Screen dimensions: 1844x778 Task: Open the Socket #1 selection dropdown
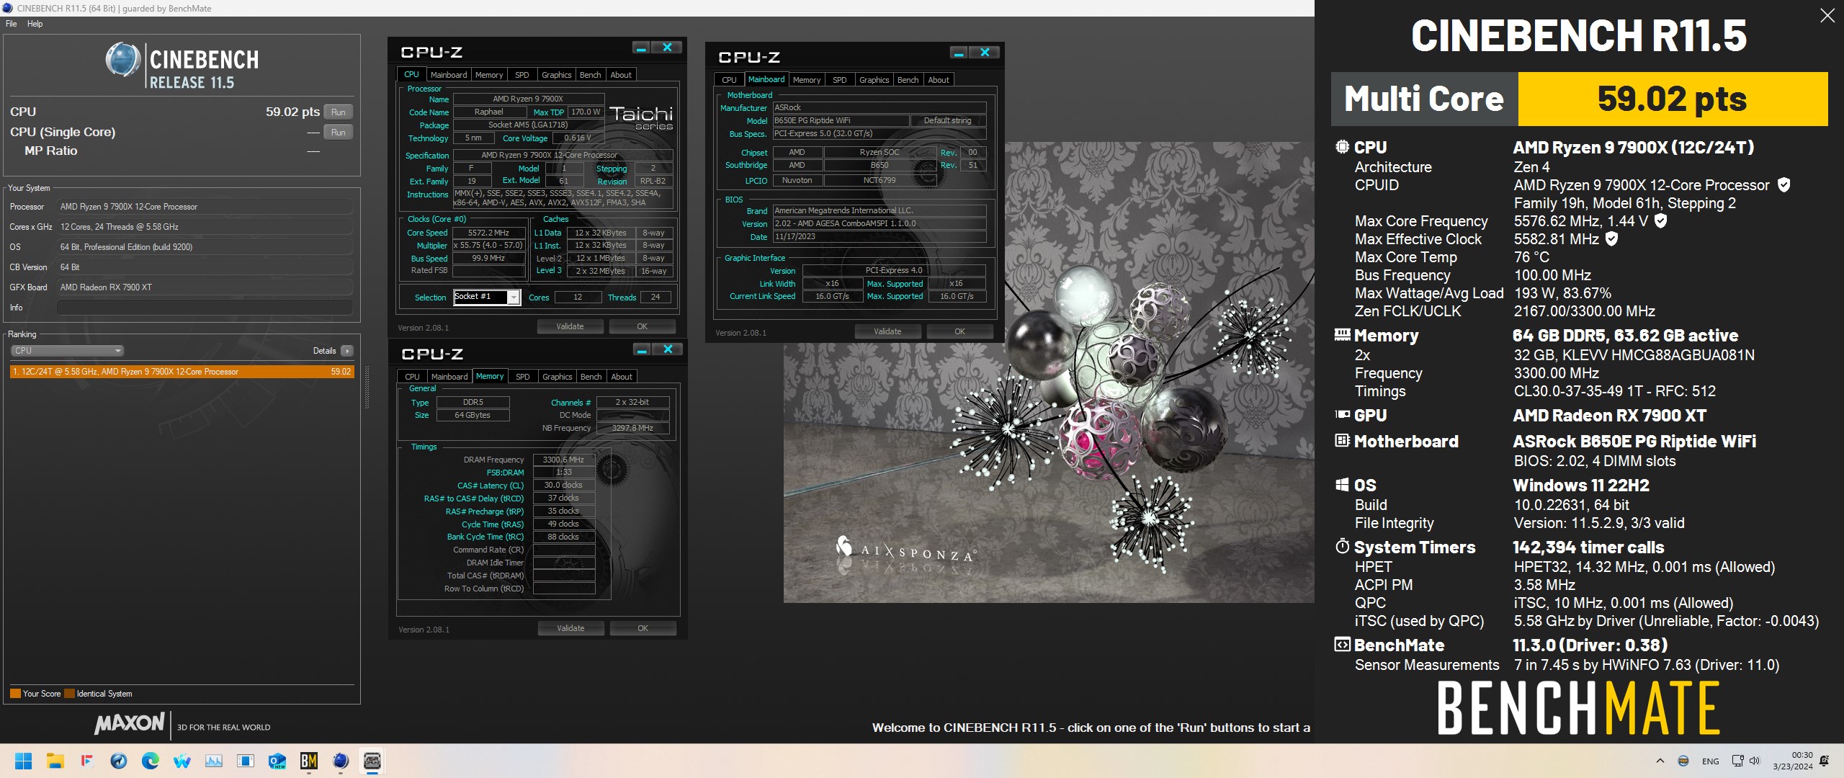(514, 297)
